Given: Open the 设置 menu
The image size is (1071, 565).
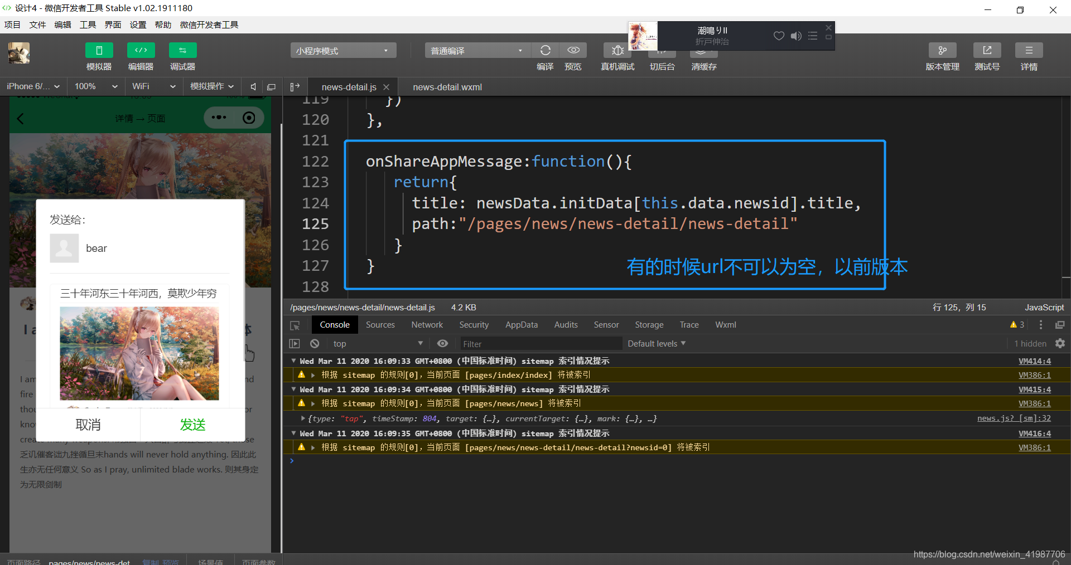Looking at the screenshot, I should click(138, 25).
